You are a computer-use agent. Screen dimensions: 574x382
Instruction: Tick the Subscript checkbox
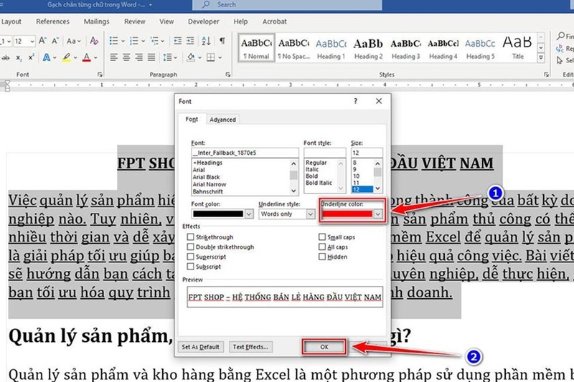(190, 267)
